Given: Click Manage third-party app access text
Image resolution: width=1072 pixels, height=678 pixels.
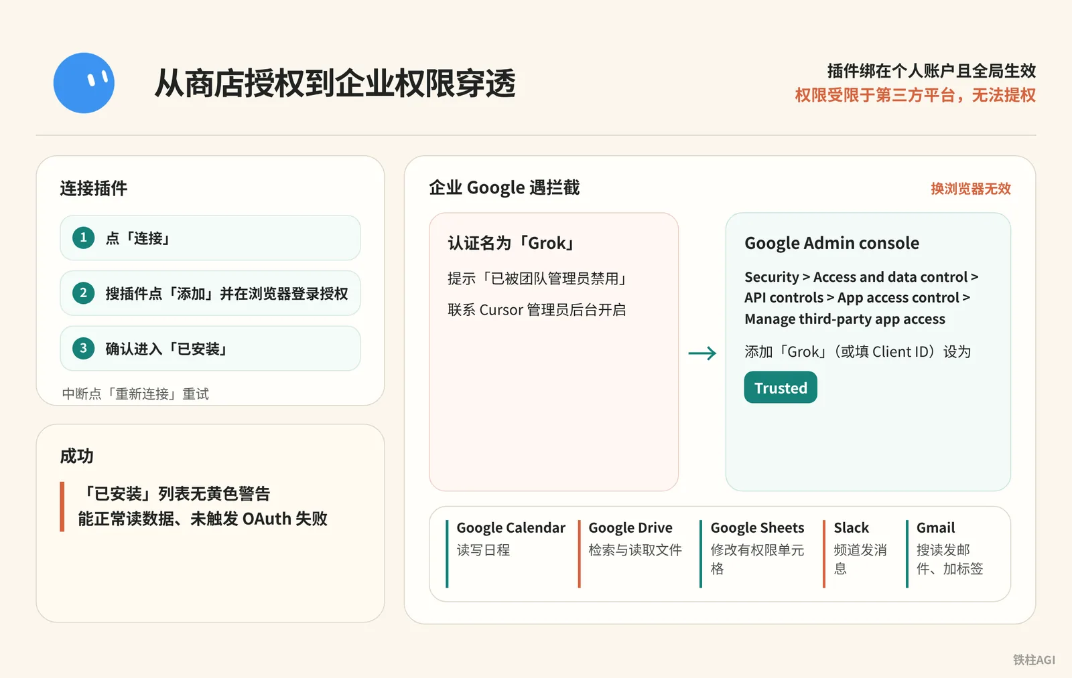Looking at the screenshot, I should [845, 319].
